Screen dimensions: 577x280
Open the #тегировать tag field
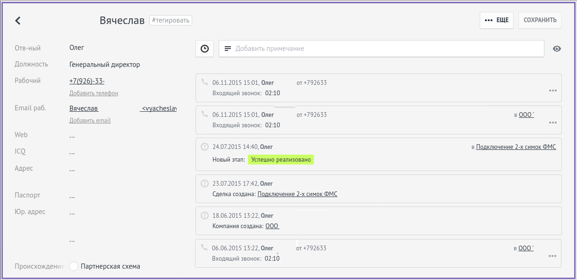[170, 20]
